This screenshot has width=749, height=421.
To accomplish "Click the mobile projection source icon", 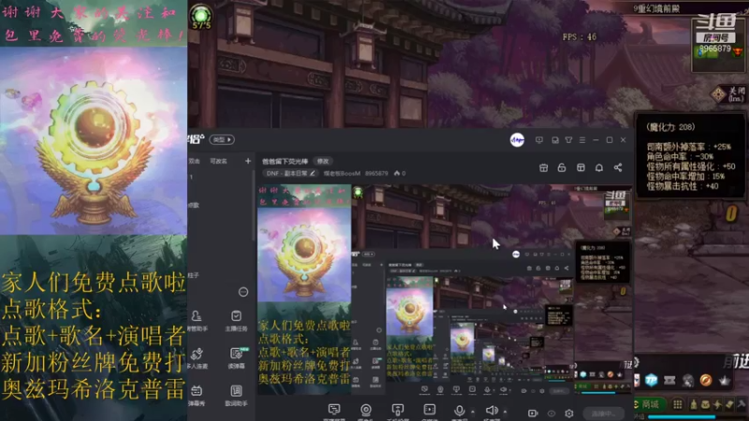I will tap(397, 410).
